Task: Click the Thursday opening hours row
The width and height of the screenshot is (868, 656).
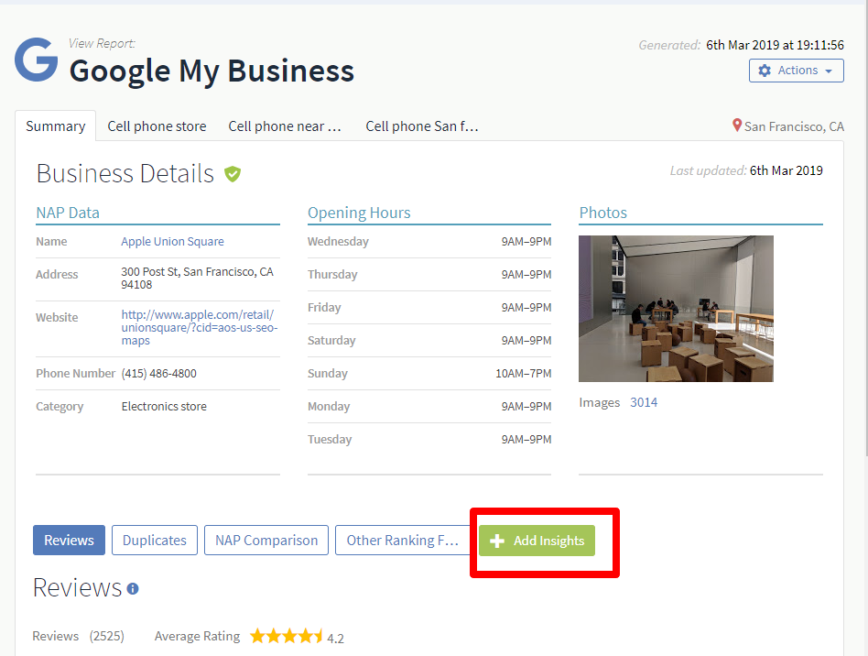Action: pyautogui.click(x=429, y=274)
